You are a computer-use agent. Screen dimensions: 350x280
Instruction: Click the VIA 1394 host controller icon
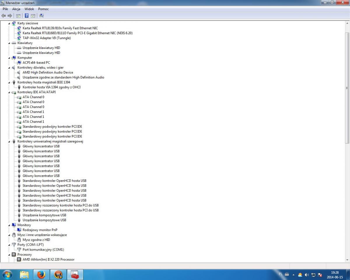[x=19, y=87]
